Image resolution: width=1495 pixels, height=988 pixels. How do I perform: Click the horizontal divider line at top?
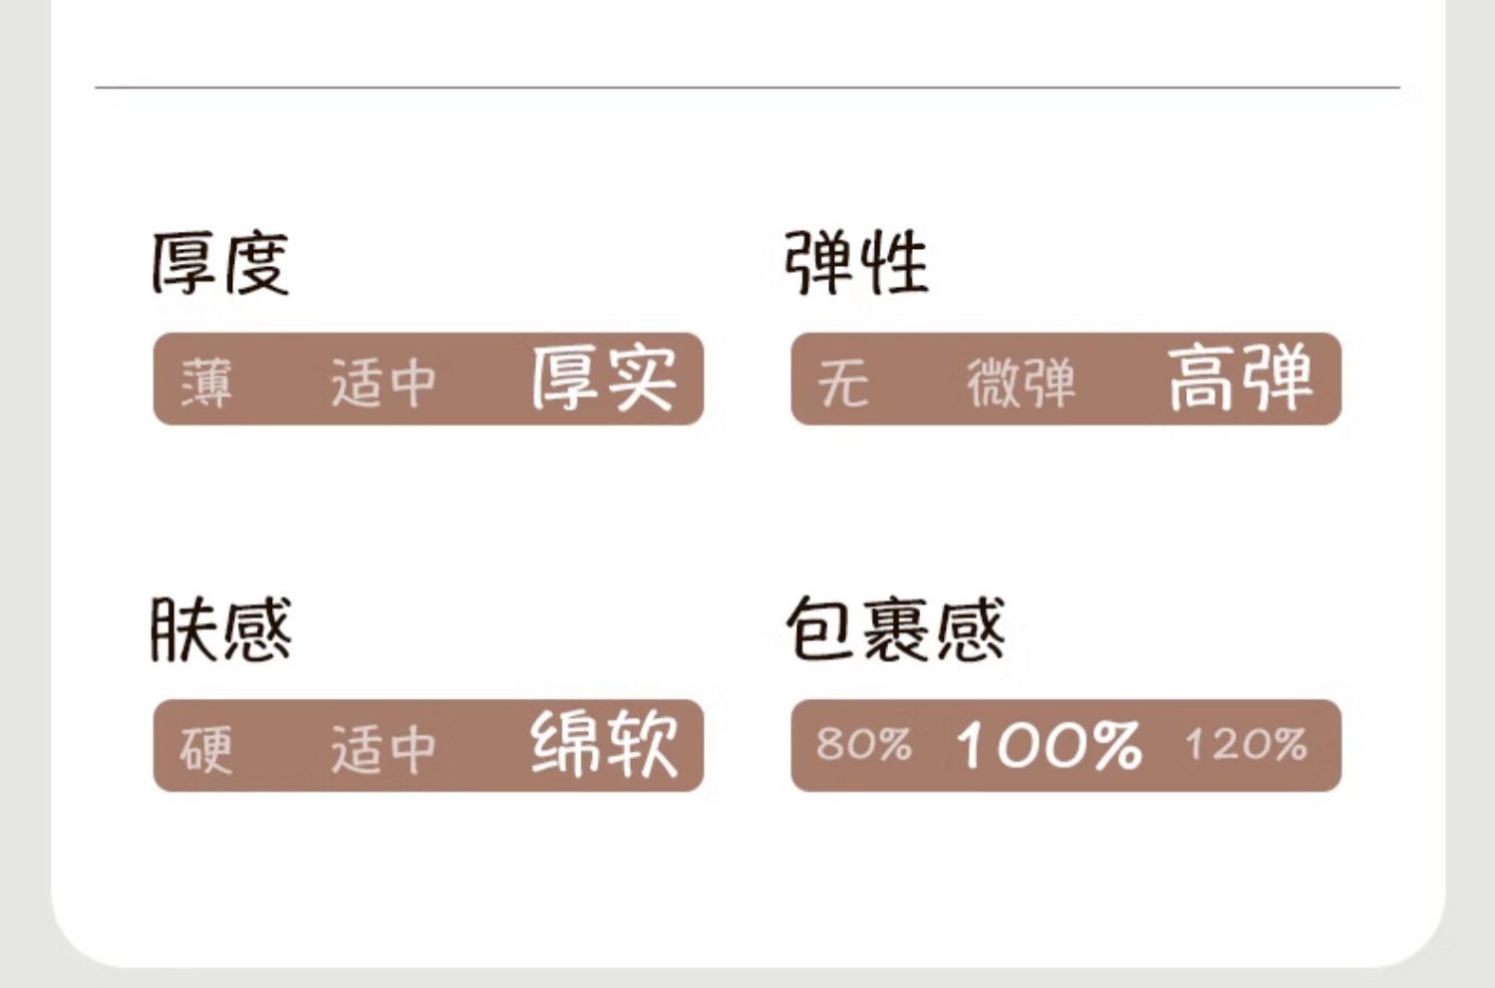pyautogui.click(x=747, y=88)
